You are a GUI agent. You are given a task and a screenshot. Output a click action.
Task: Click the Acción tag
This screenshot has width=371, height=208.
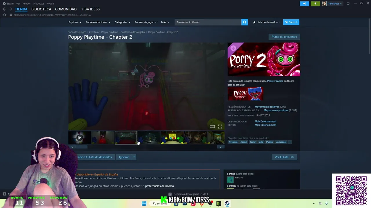point(244,142)
